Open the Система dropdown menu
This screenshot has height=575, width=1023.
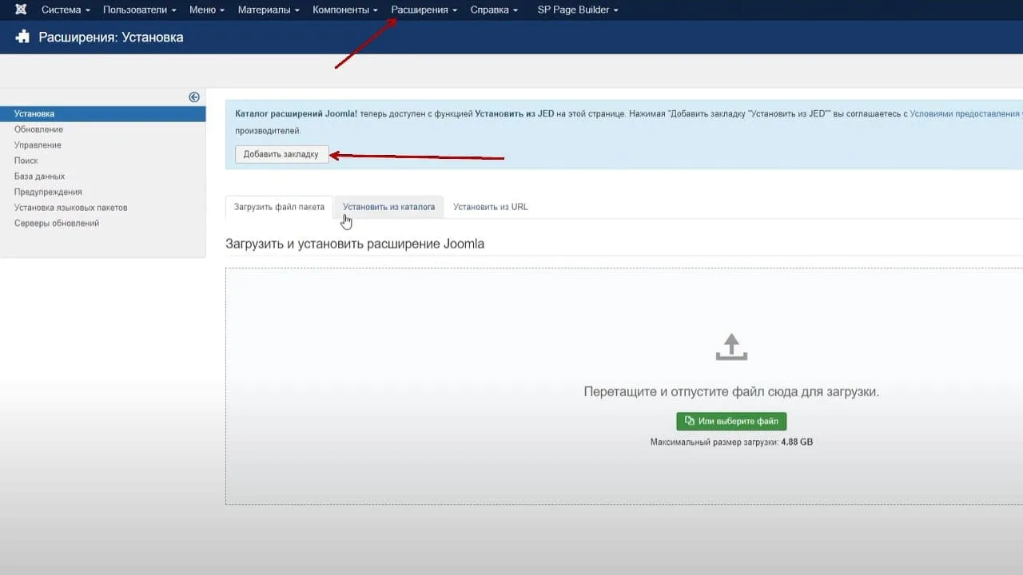(x=66, y=10)
